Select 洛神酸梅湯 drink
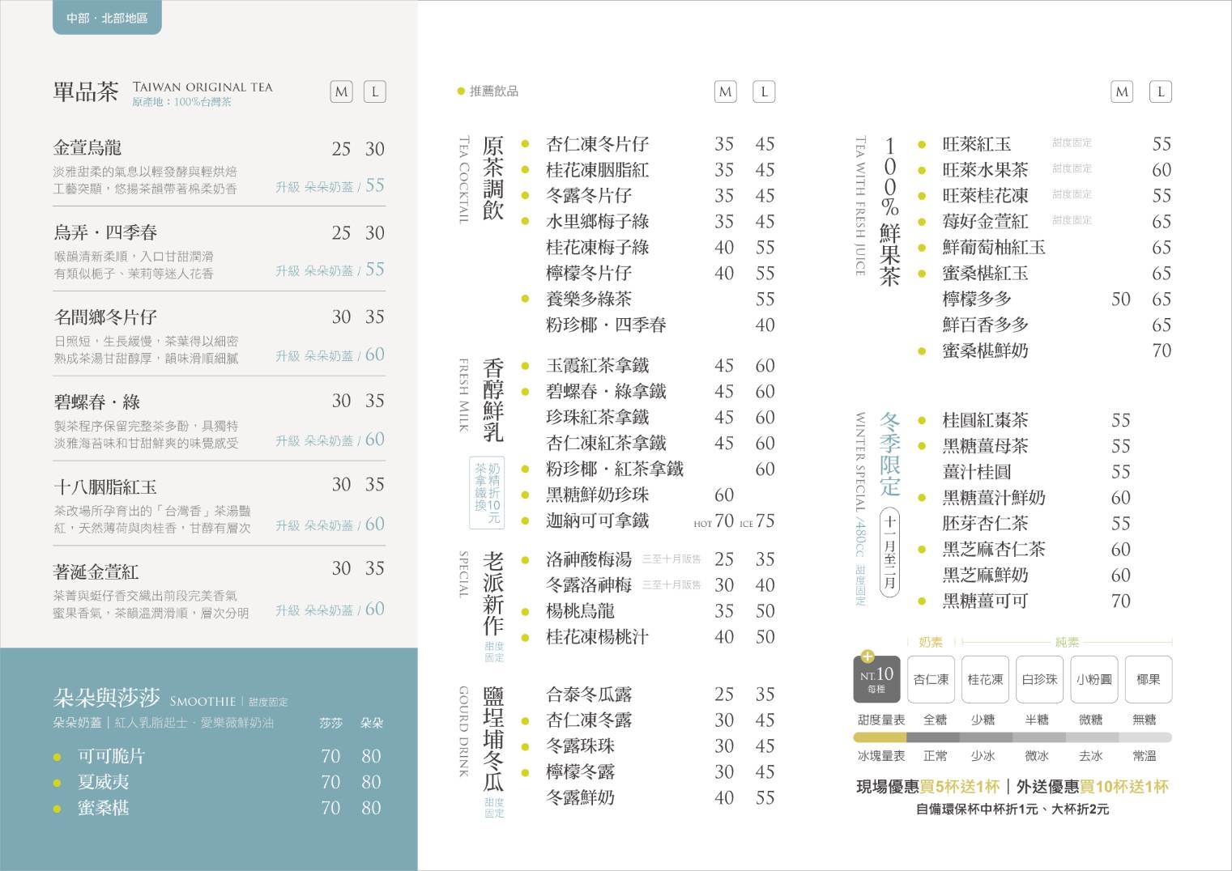 [589, 559]
